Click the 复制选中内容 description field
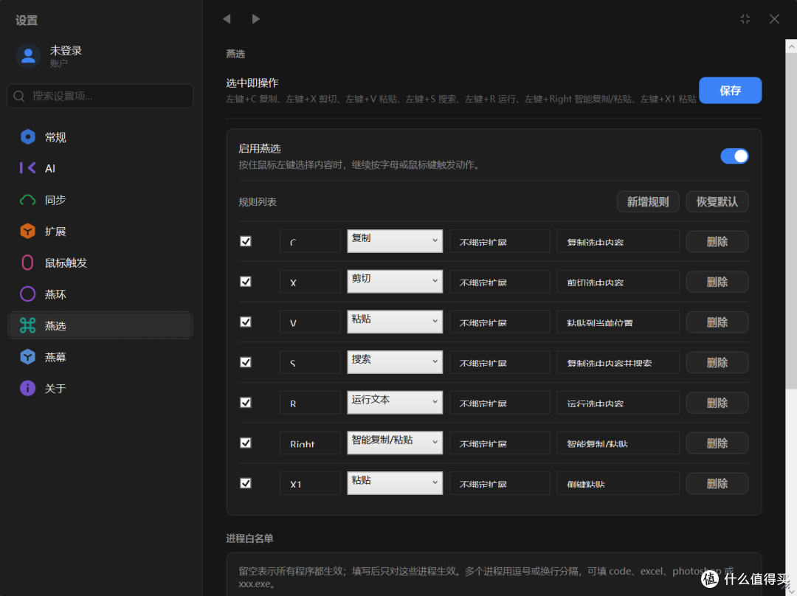This screenshot has height=596, width=797. click(x=618, y=241)
